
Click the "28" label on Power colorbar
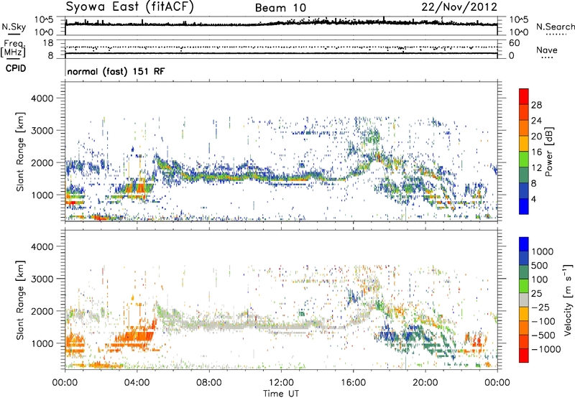coord(536,105)
